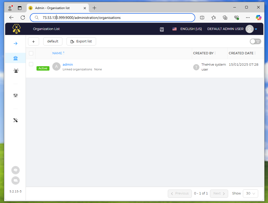
Task: Open the Organizations bank icon in sidebar
Action: 16,58
